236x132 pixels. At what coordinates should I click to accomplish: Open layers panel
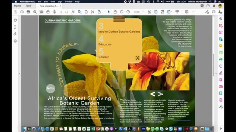pyautogui.click(x=15, y=41)
